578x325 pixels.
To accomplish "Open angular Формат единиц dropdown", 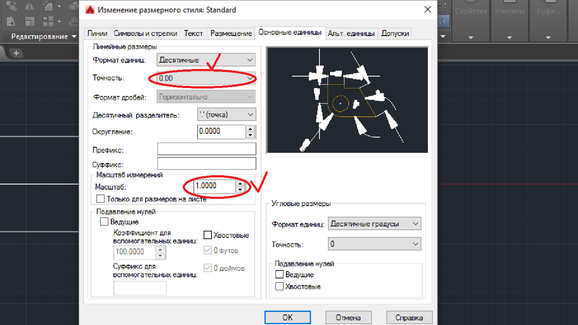I will point(374,224).
